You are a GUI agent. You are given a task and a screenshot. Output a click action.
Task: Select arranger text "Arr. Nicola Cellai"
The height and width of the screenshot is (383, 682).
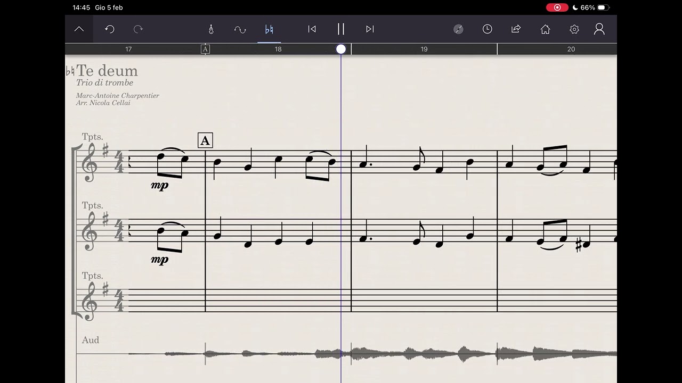click(103, 103)
